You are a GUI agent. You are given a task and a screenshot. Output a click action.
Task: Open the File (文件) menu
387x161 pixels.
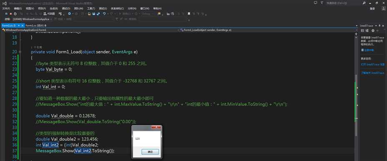[6, 8]
